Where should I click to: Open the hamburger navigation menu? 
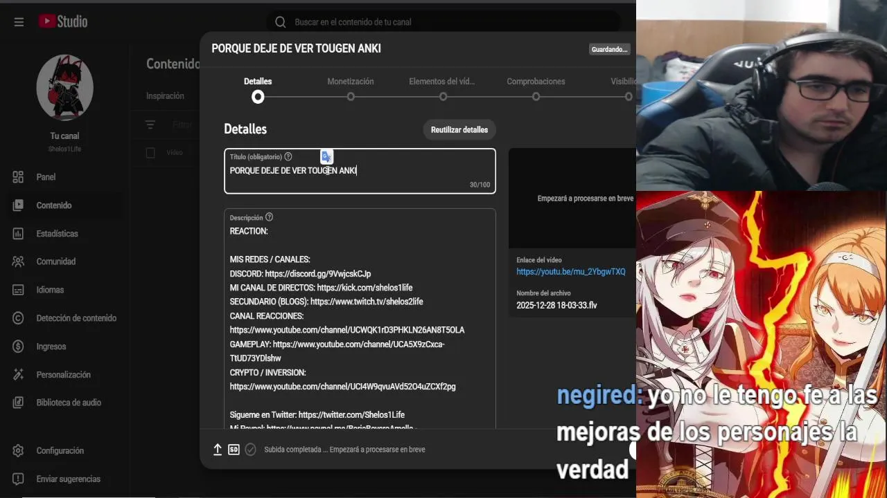click(x=19, y=22)
